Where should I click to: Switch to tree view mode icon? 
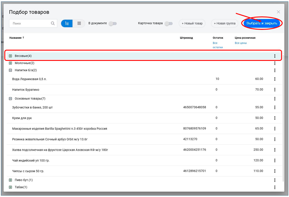tap(67, 23)
